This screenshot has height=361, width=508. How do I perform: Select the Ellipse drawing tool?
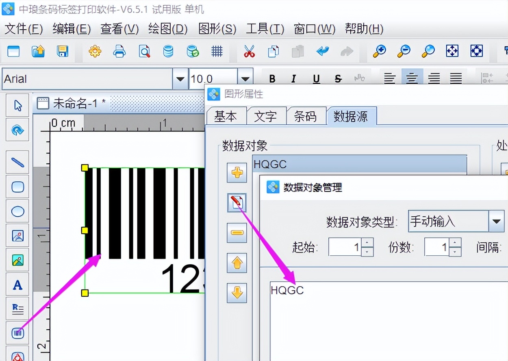(x=17, y=211)
